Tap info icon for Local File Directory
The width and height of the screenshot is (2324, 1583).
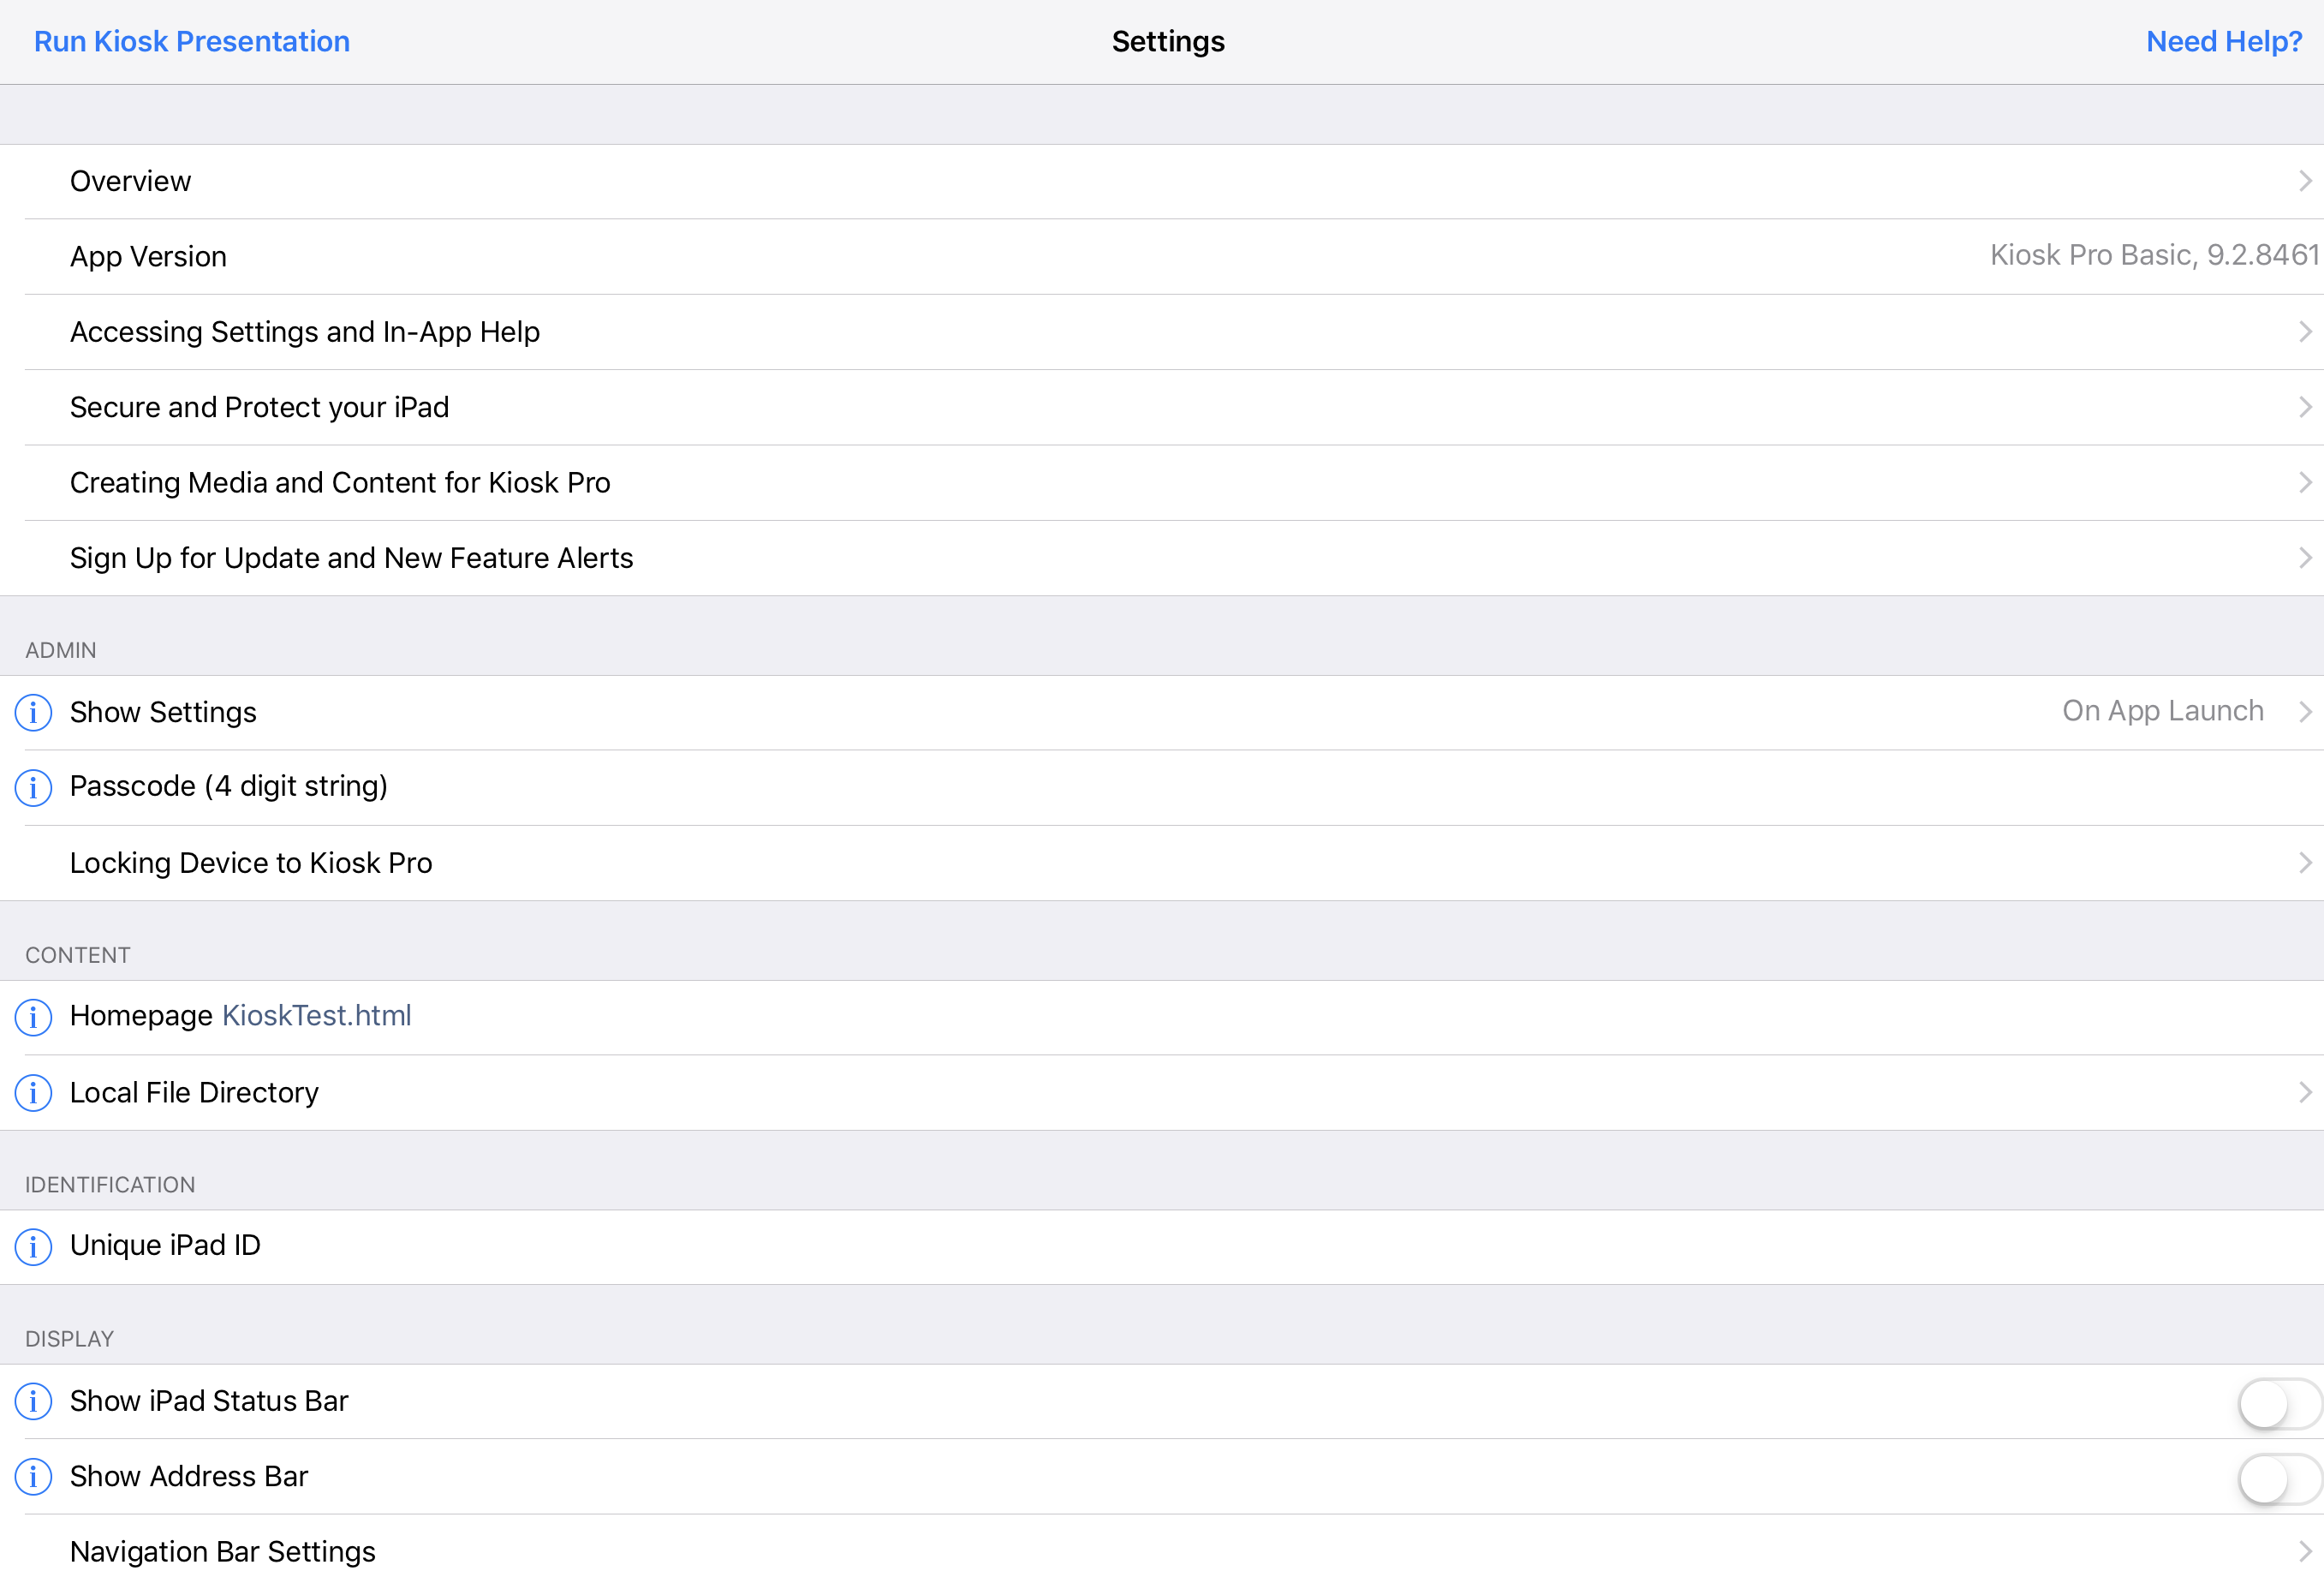(33, 1093)
